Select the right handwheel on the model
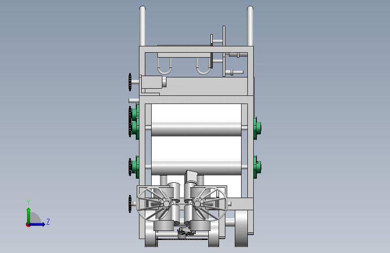Viewport: 390px width, 253px height. pos(210,204)
